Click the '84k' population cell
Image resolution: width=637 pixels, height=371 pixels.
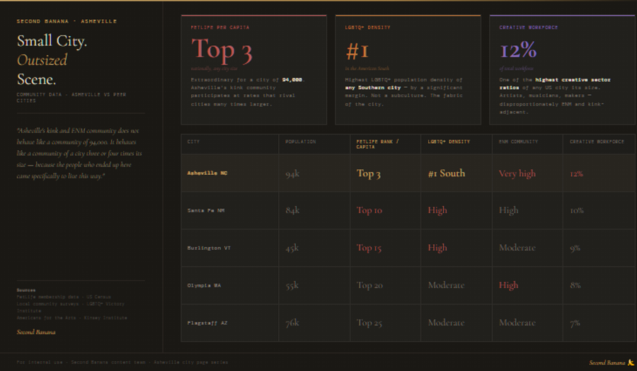tap(292, 210)
